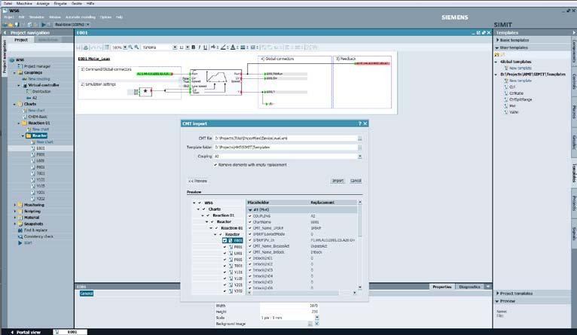
Task: Click the text color A icon
Action: click(233, 47)
